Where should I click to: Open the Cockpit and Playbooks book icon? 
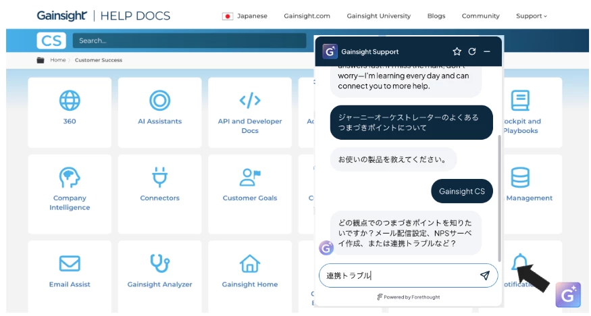point(520,101)
